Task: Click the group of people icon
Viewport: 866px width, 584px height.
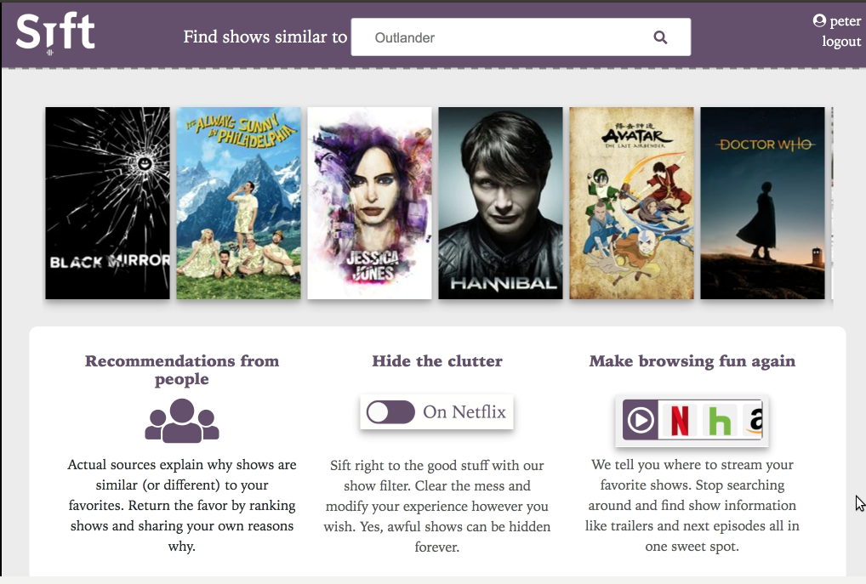Action: pyautogui.click(x=182, y=421)
